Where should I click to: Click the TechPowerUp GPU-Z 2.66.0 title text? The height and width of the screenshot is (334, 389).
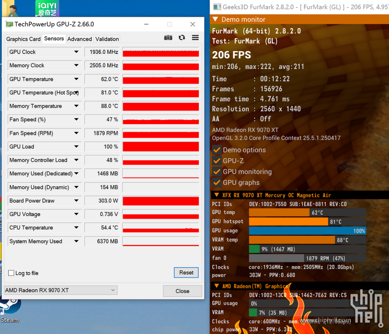coord(54,24)
